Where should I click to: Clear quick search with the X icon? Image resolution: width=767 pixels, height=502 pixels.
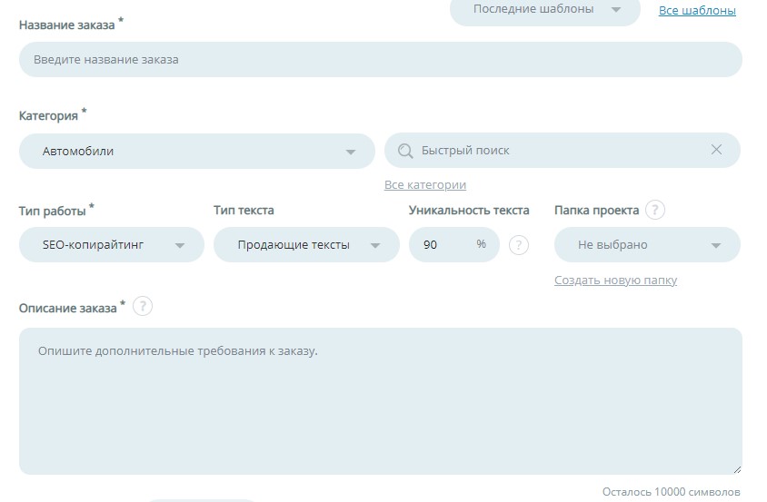716,150
